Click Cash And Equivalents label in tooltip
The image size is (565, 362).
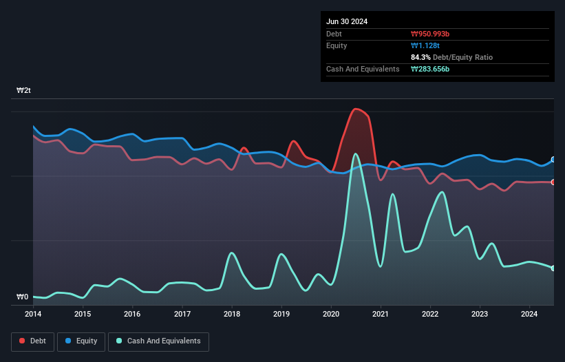point(363,69)
